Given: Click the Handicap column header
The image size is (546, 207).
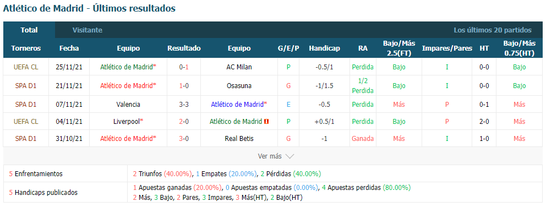Looking at the screenshot, I should click(324, 48).
